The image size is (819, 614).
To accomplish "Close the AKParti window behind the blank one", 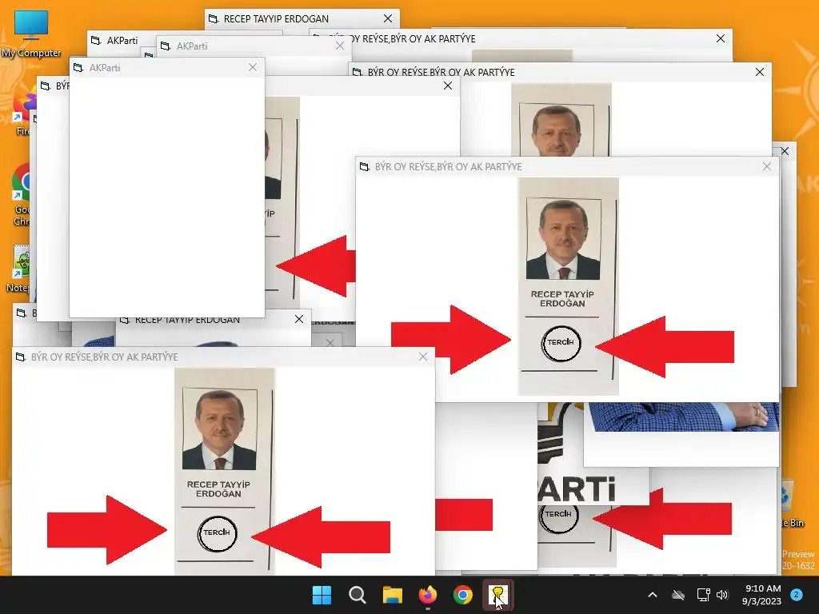I will tap(340, 46).
